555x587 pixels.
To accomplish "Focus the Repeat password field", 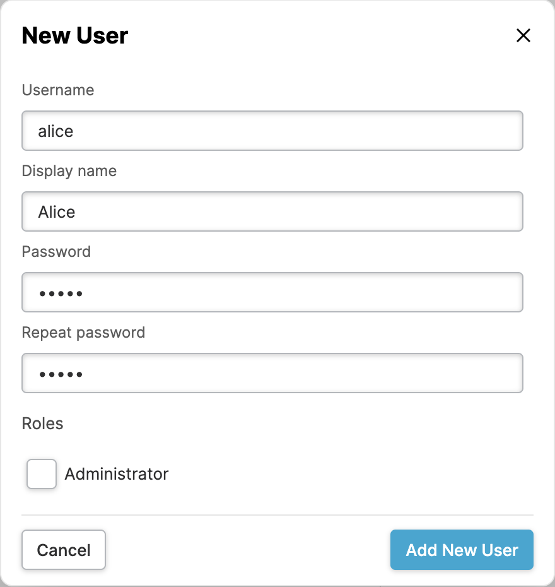I will [272, 374].
